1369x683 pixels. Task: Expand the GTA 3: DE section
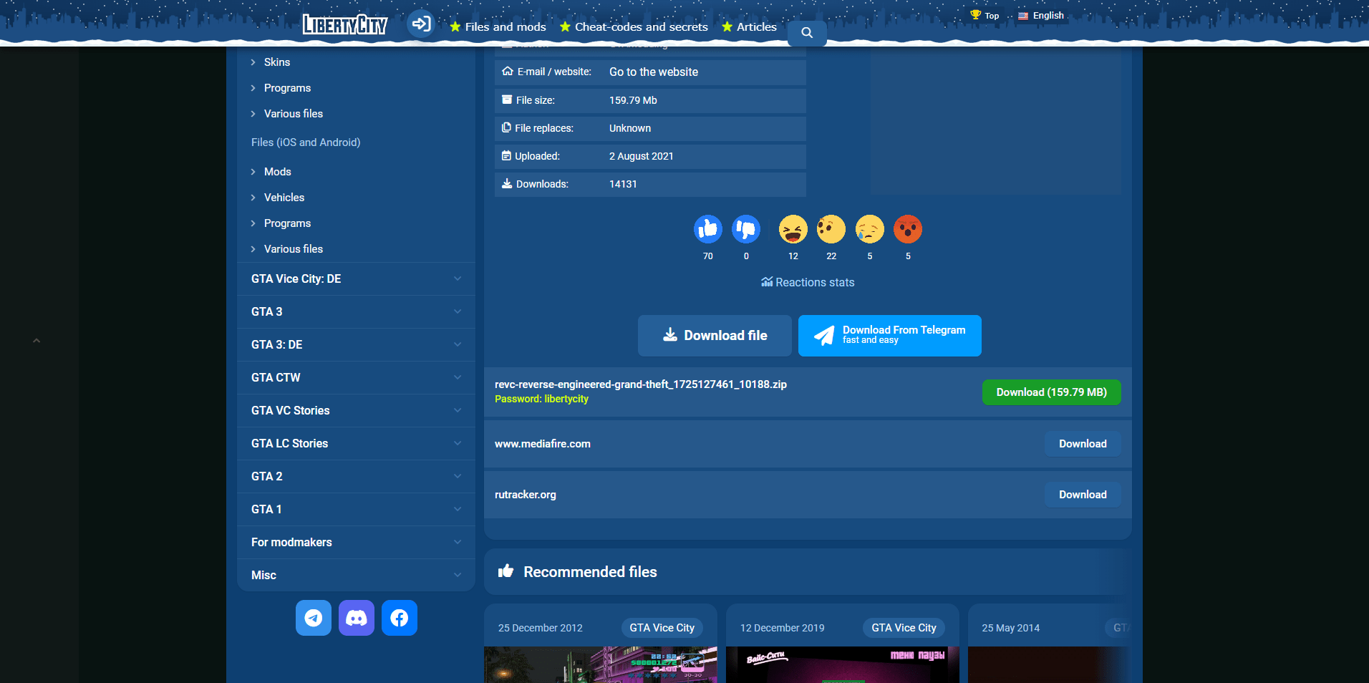point(356,345)
